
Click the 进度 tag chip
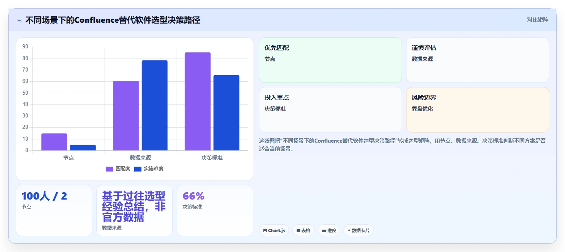pyautogui.click(x=329, y=230)
